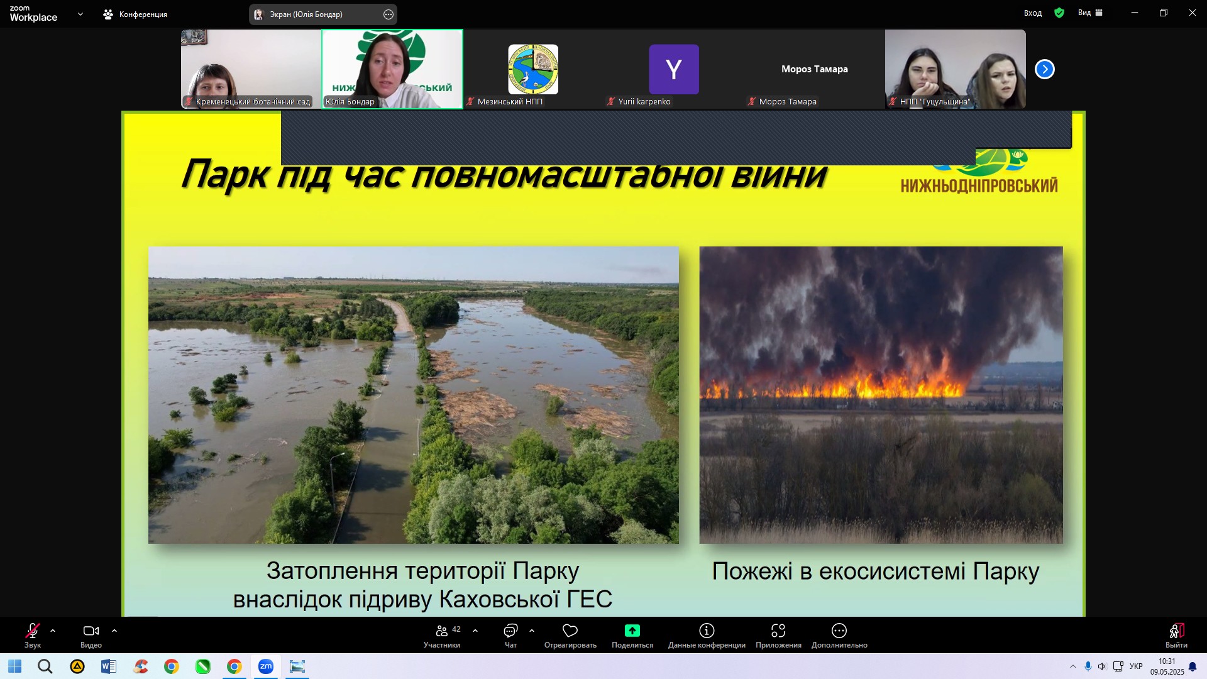Expand the Zoom Workplace dropdown chevron

80,14
